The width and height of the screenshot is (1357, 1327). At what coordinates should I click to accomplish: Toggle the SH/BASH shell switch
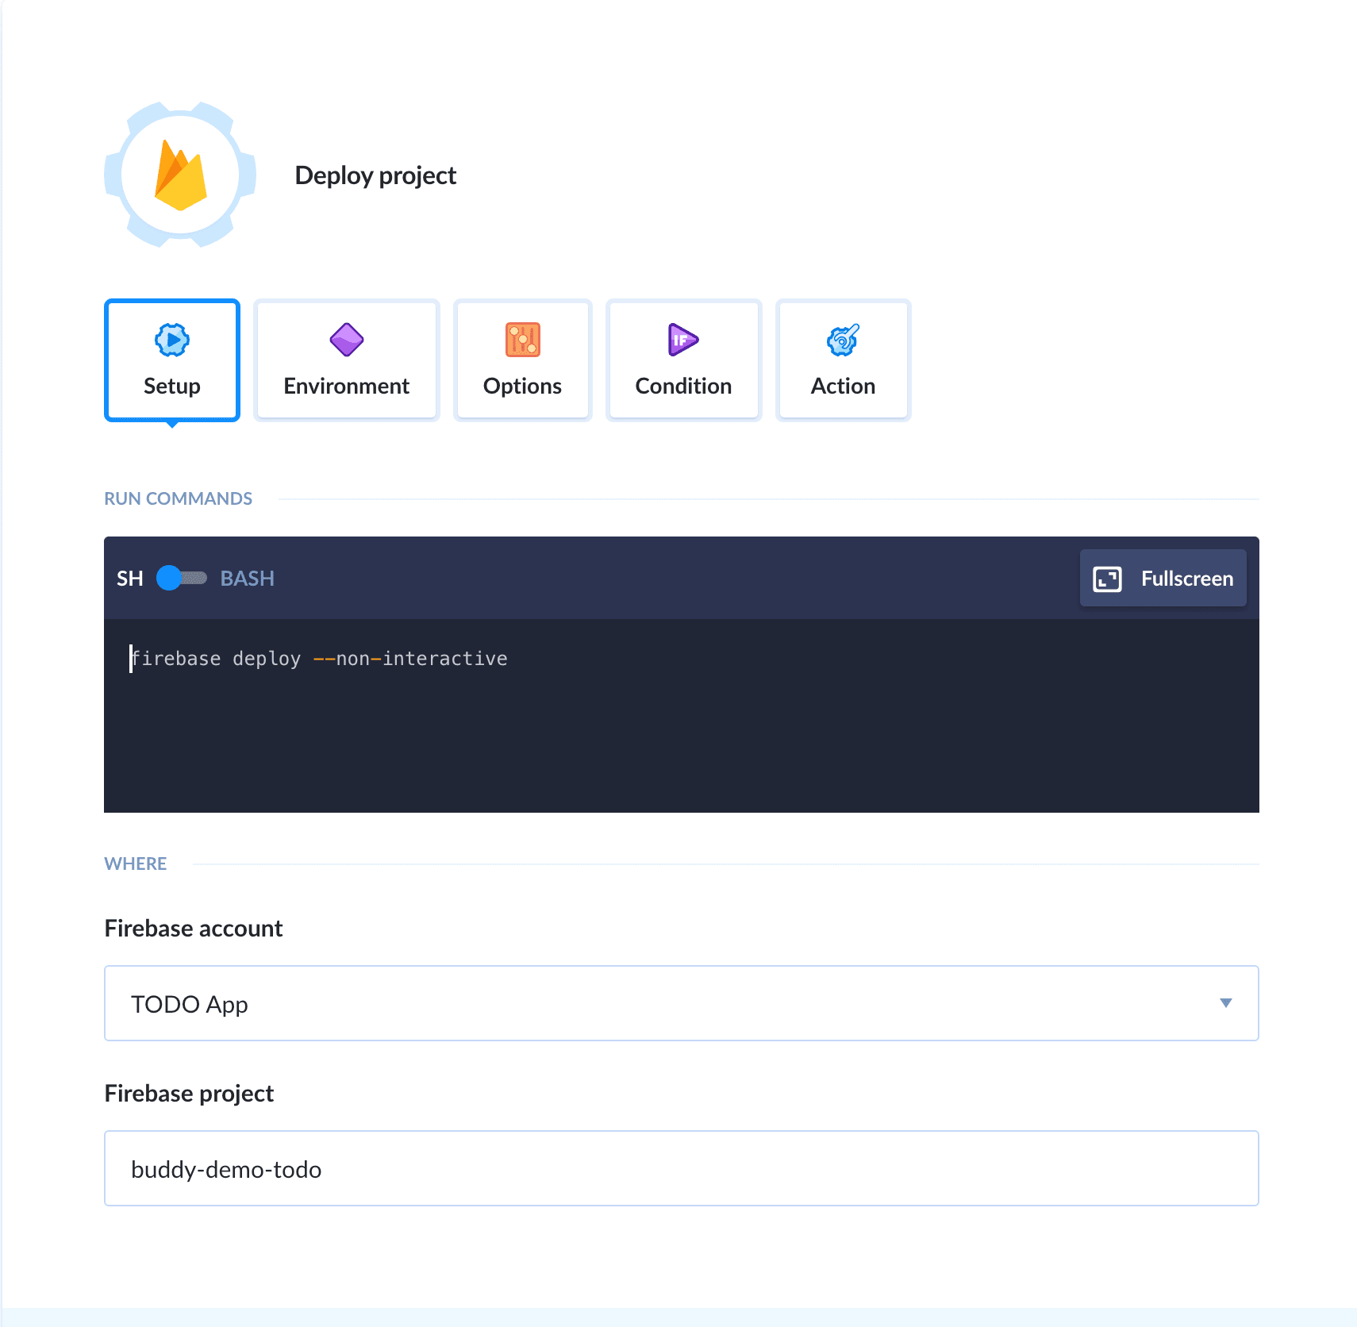(x=182, y=578)
